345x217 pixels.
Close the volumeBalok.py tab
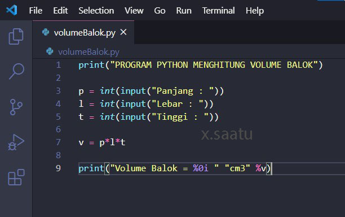(x=123, y=32)
